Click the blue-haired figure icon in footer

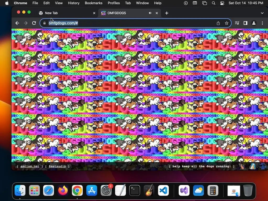pos(253,166)
